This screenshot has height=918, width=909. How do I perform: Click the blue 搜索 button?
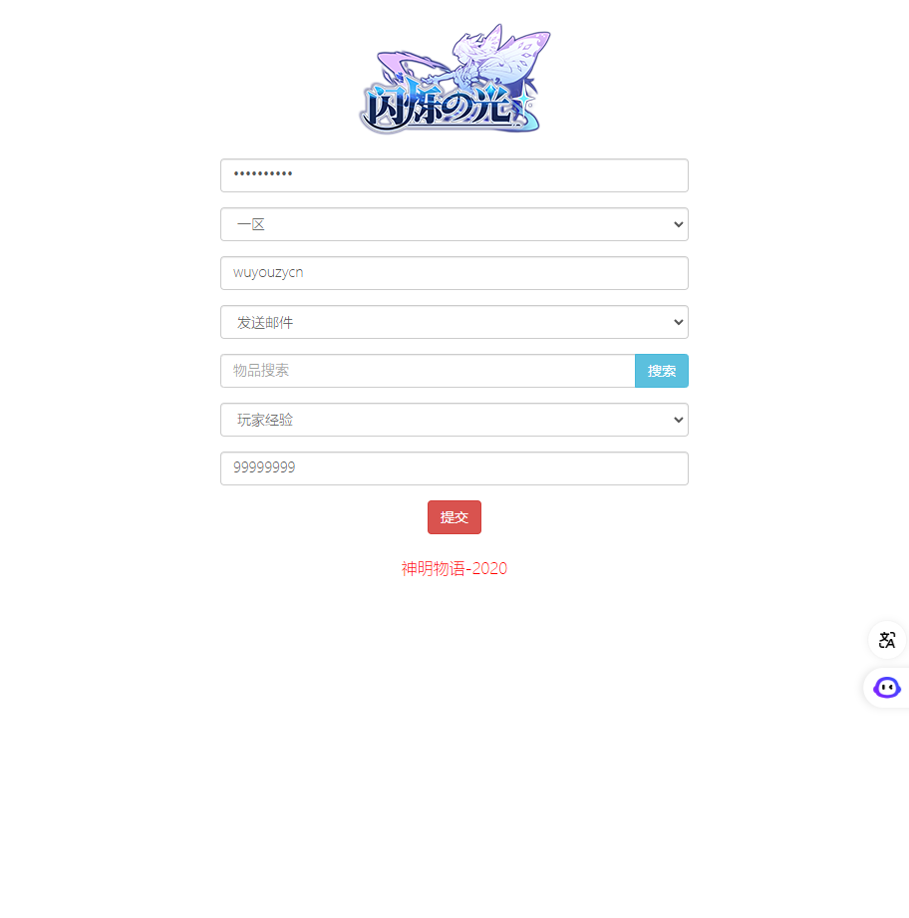[662, 371]
